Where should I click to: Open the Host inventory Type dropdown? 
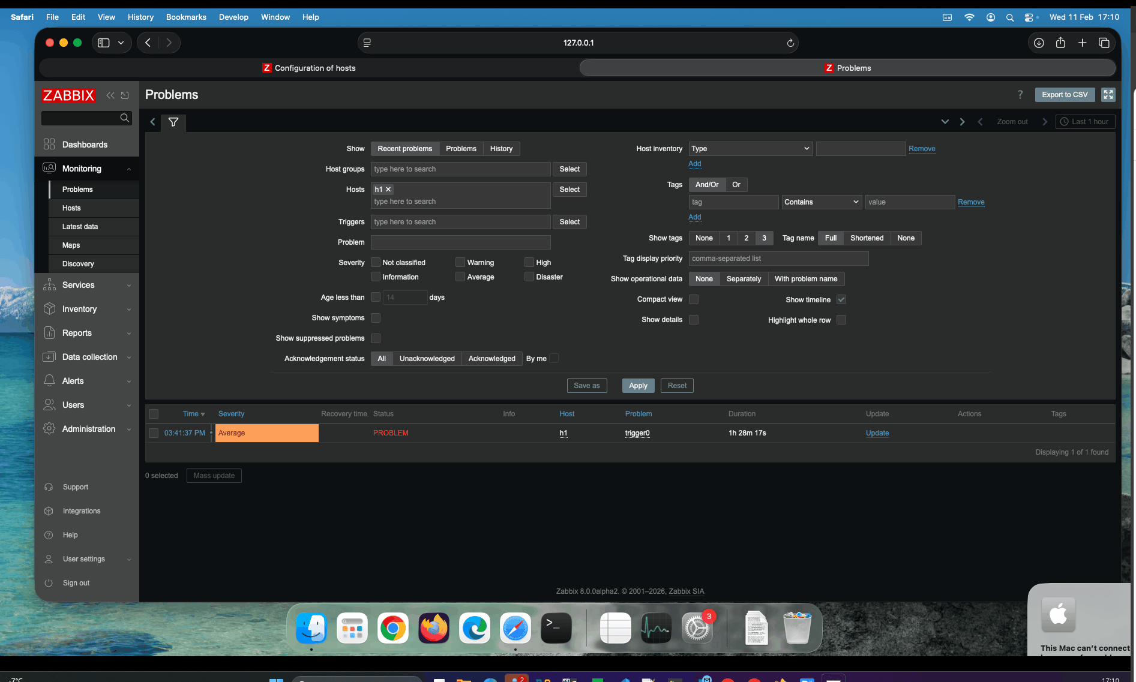coord(750,149)
